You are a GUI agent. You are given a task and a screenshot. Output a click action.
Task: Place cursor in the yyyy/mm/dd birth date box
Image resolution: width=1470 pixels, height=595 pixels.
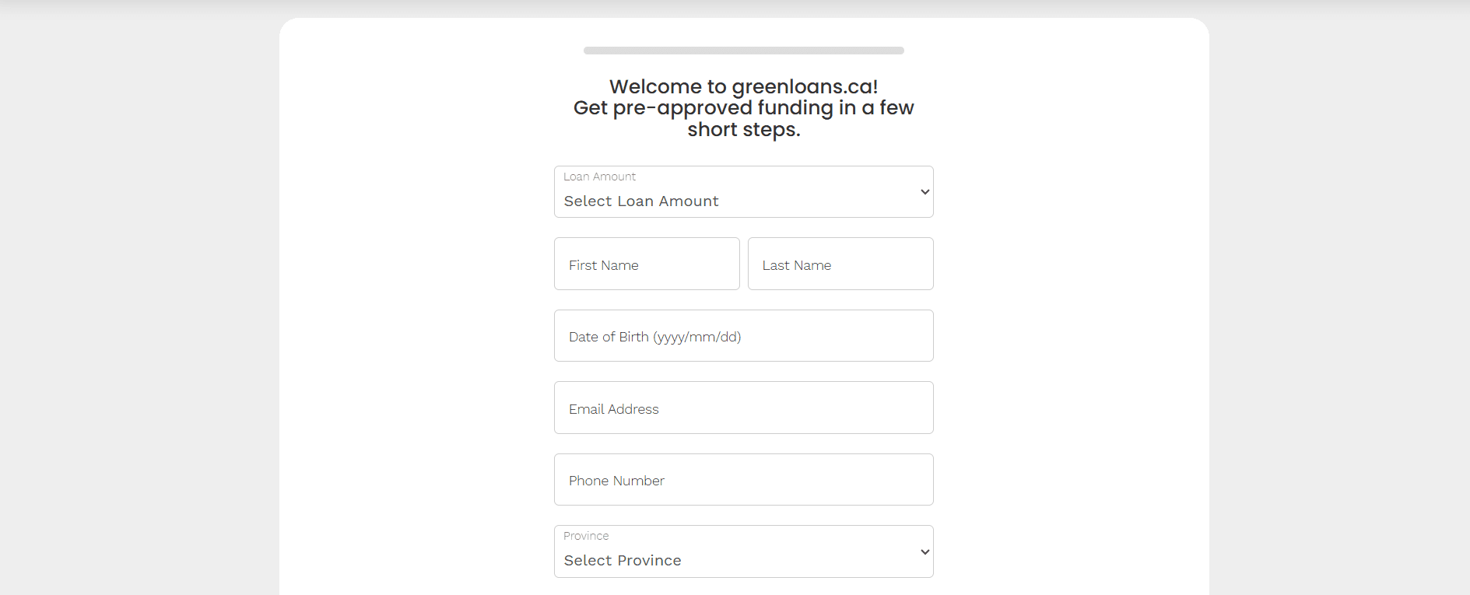click(743, 335)
